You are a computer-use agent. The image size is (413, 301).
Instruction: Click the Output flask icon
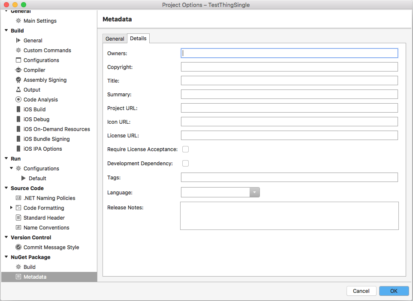click(18, 89)
